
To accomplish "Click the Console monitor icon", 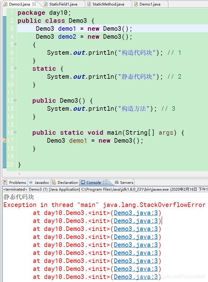I will coord(83,182).
